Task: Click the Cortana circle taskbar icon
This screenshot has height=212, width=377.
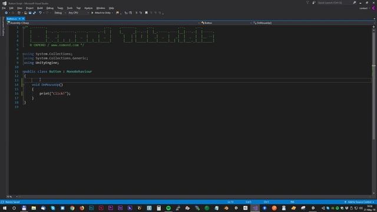Action: point(14,208)
